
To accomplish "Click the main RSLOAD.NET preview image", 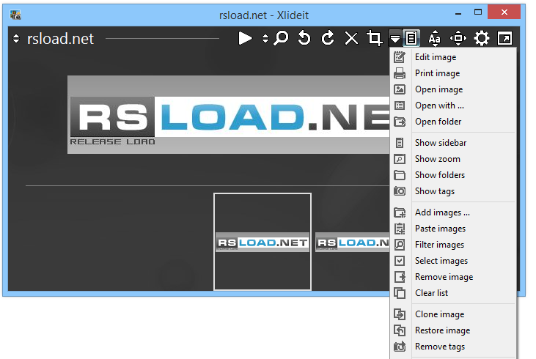I will coord(228,114).
